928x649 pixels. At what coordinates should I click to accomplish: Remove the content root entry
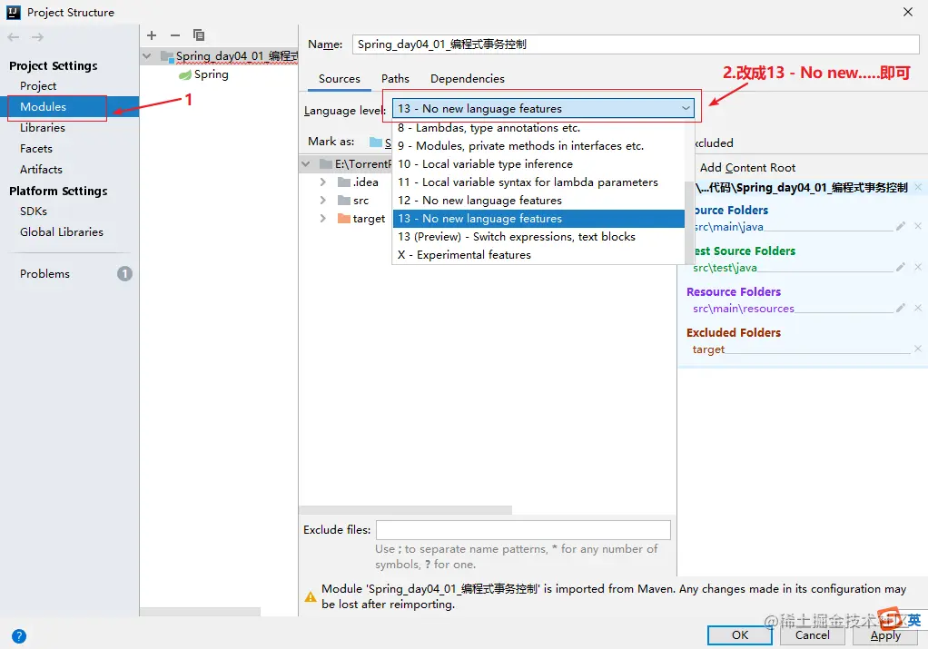point(917,187)
